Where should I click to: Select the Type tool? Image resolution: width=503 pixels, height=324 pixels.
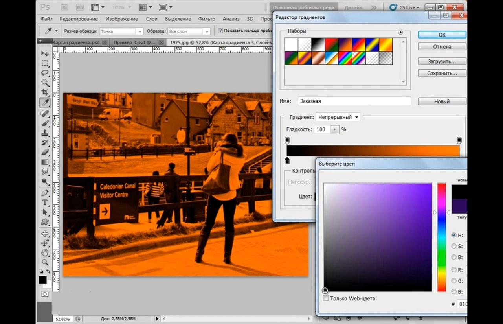pos(45,202)
